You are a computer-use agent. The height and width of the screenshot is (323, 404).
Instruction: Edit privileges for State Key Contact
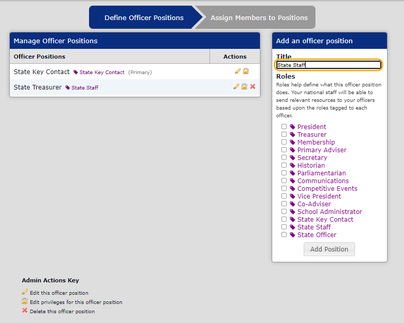pyautogui.click(x=246, y=71)
